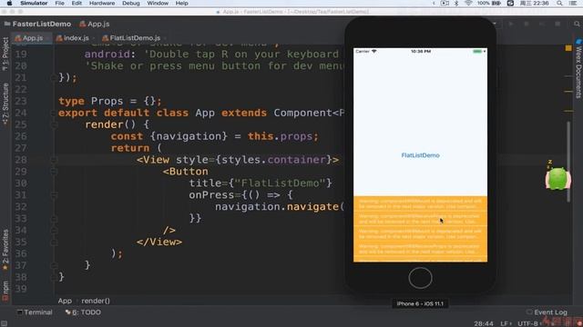The image size is (583, 327).
Task: Click the Bluetooth icon in menu bar
Action: click(x=456, y=3)
